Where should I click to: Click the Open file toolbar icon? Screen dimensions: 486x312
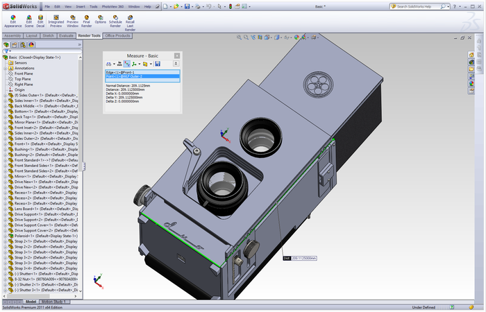coord(176,6)
